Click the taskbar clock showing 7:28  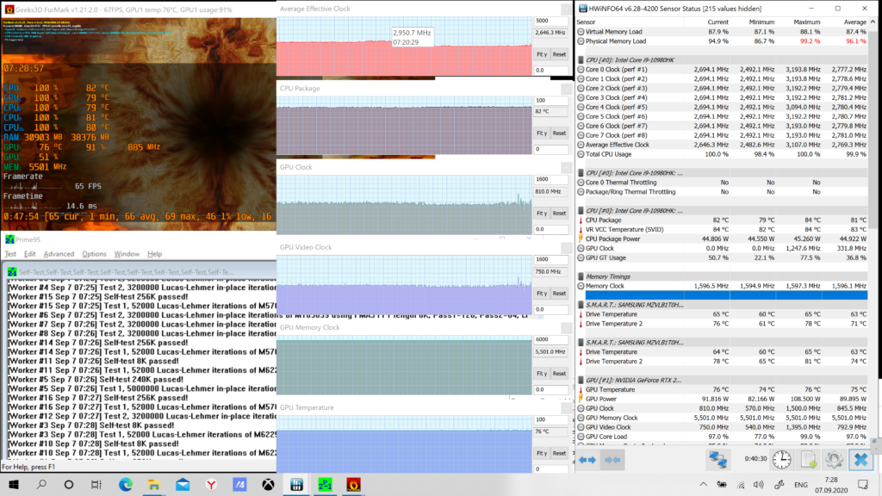[x=831, y=480]
